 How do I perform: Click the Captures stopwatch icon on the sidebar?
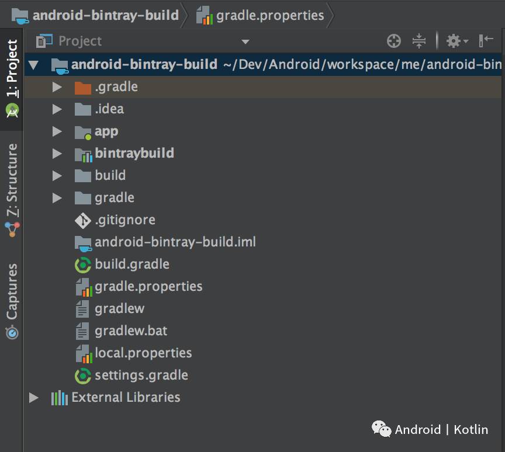click(12, 332)
